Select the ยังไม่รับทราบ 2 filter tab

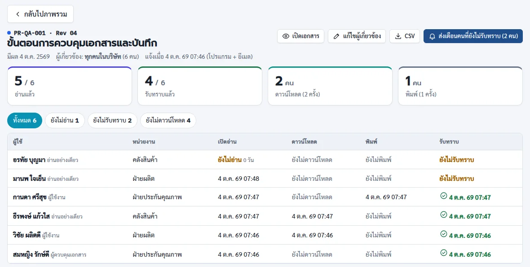pyautogui.click(x=113, y=121)
